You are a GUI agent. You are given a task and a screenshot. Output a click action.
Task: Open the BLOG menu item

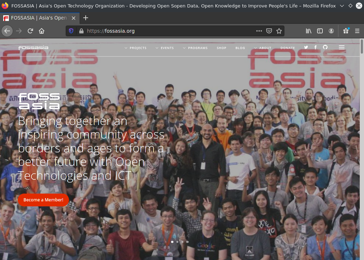coord(240,48)
